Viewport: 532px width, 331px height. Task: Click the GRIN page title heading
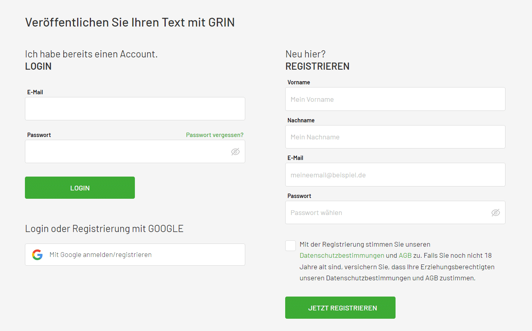click(130, 22)
